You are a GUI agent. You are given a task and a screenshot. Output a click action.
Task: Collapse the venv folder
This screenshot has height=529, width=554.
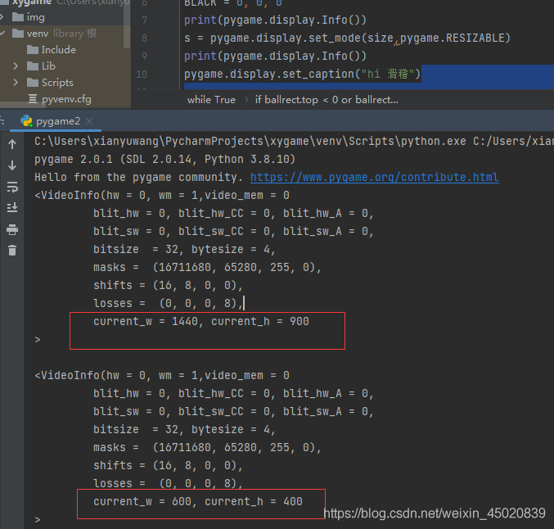coord(6,34)
